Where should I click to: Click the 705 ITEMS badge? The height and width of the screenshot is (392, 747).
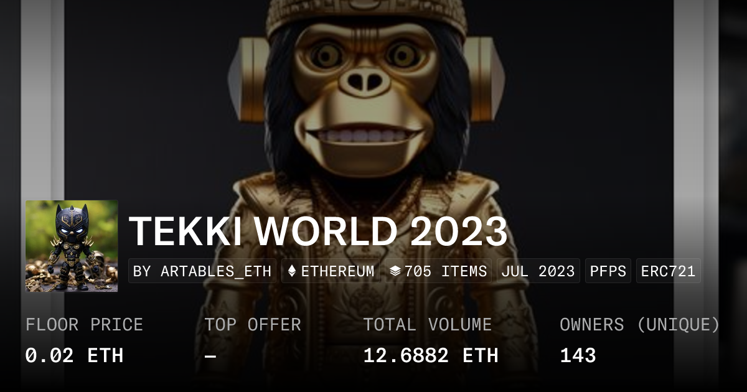[x=438, y=271]
